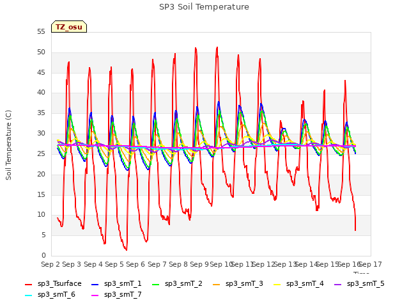Viewport: 409px width, 307px height.
Task: Click the Soil Temperature (C) axis label
Action: tap(8, 145)
